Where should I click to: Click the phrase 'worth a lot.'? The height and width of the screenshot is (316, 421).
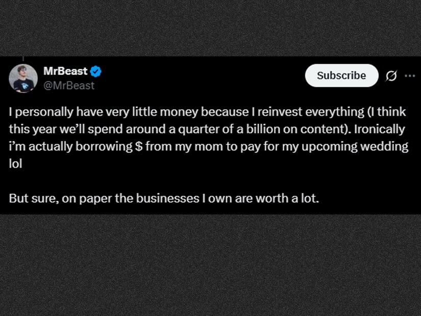tap(287, 199)
